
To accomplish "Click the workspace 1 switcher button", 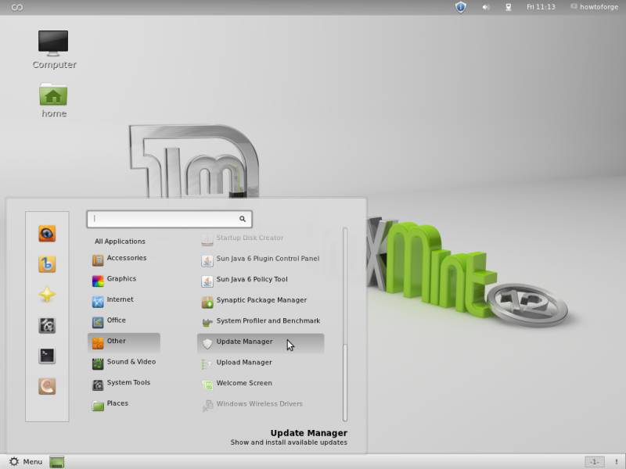I will point(595,462).
